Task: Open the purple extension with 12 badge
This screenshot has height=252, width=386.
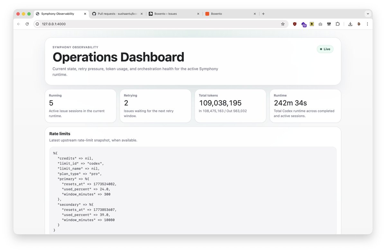Action: coord(303,24)
